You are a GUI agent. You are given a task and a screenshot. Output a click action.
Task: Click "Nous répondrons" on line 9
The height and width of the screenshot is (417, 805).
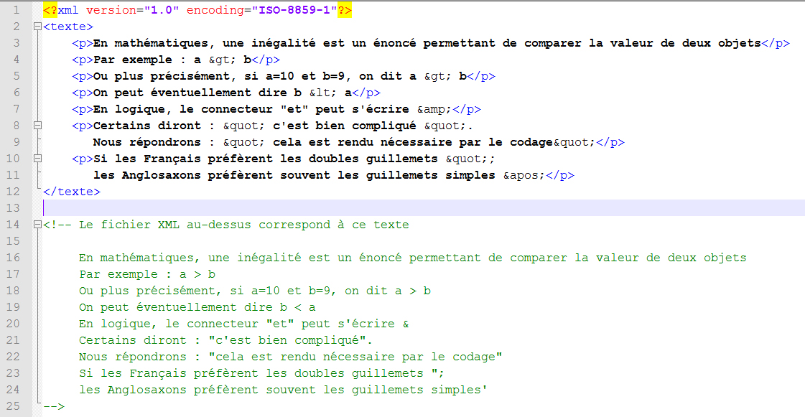(146, 142)
